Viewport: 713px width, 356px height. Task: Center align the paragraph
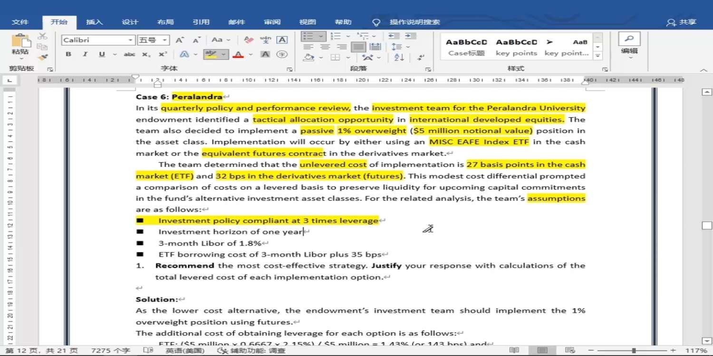tap(325, 47)
